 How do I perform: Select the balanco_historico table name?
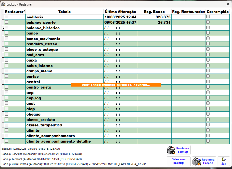pos(43,28)
